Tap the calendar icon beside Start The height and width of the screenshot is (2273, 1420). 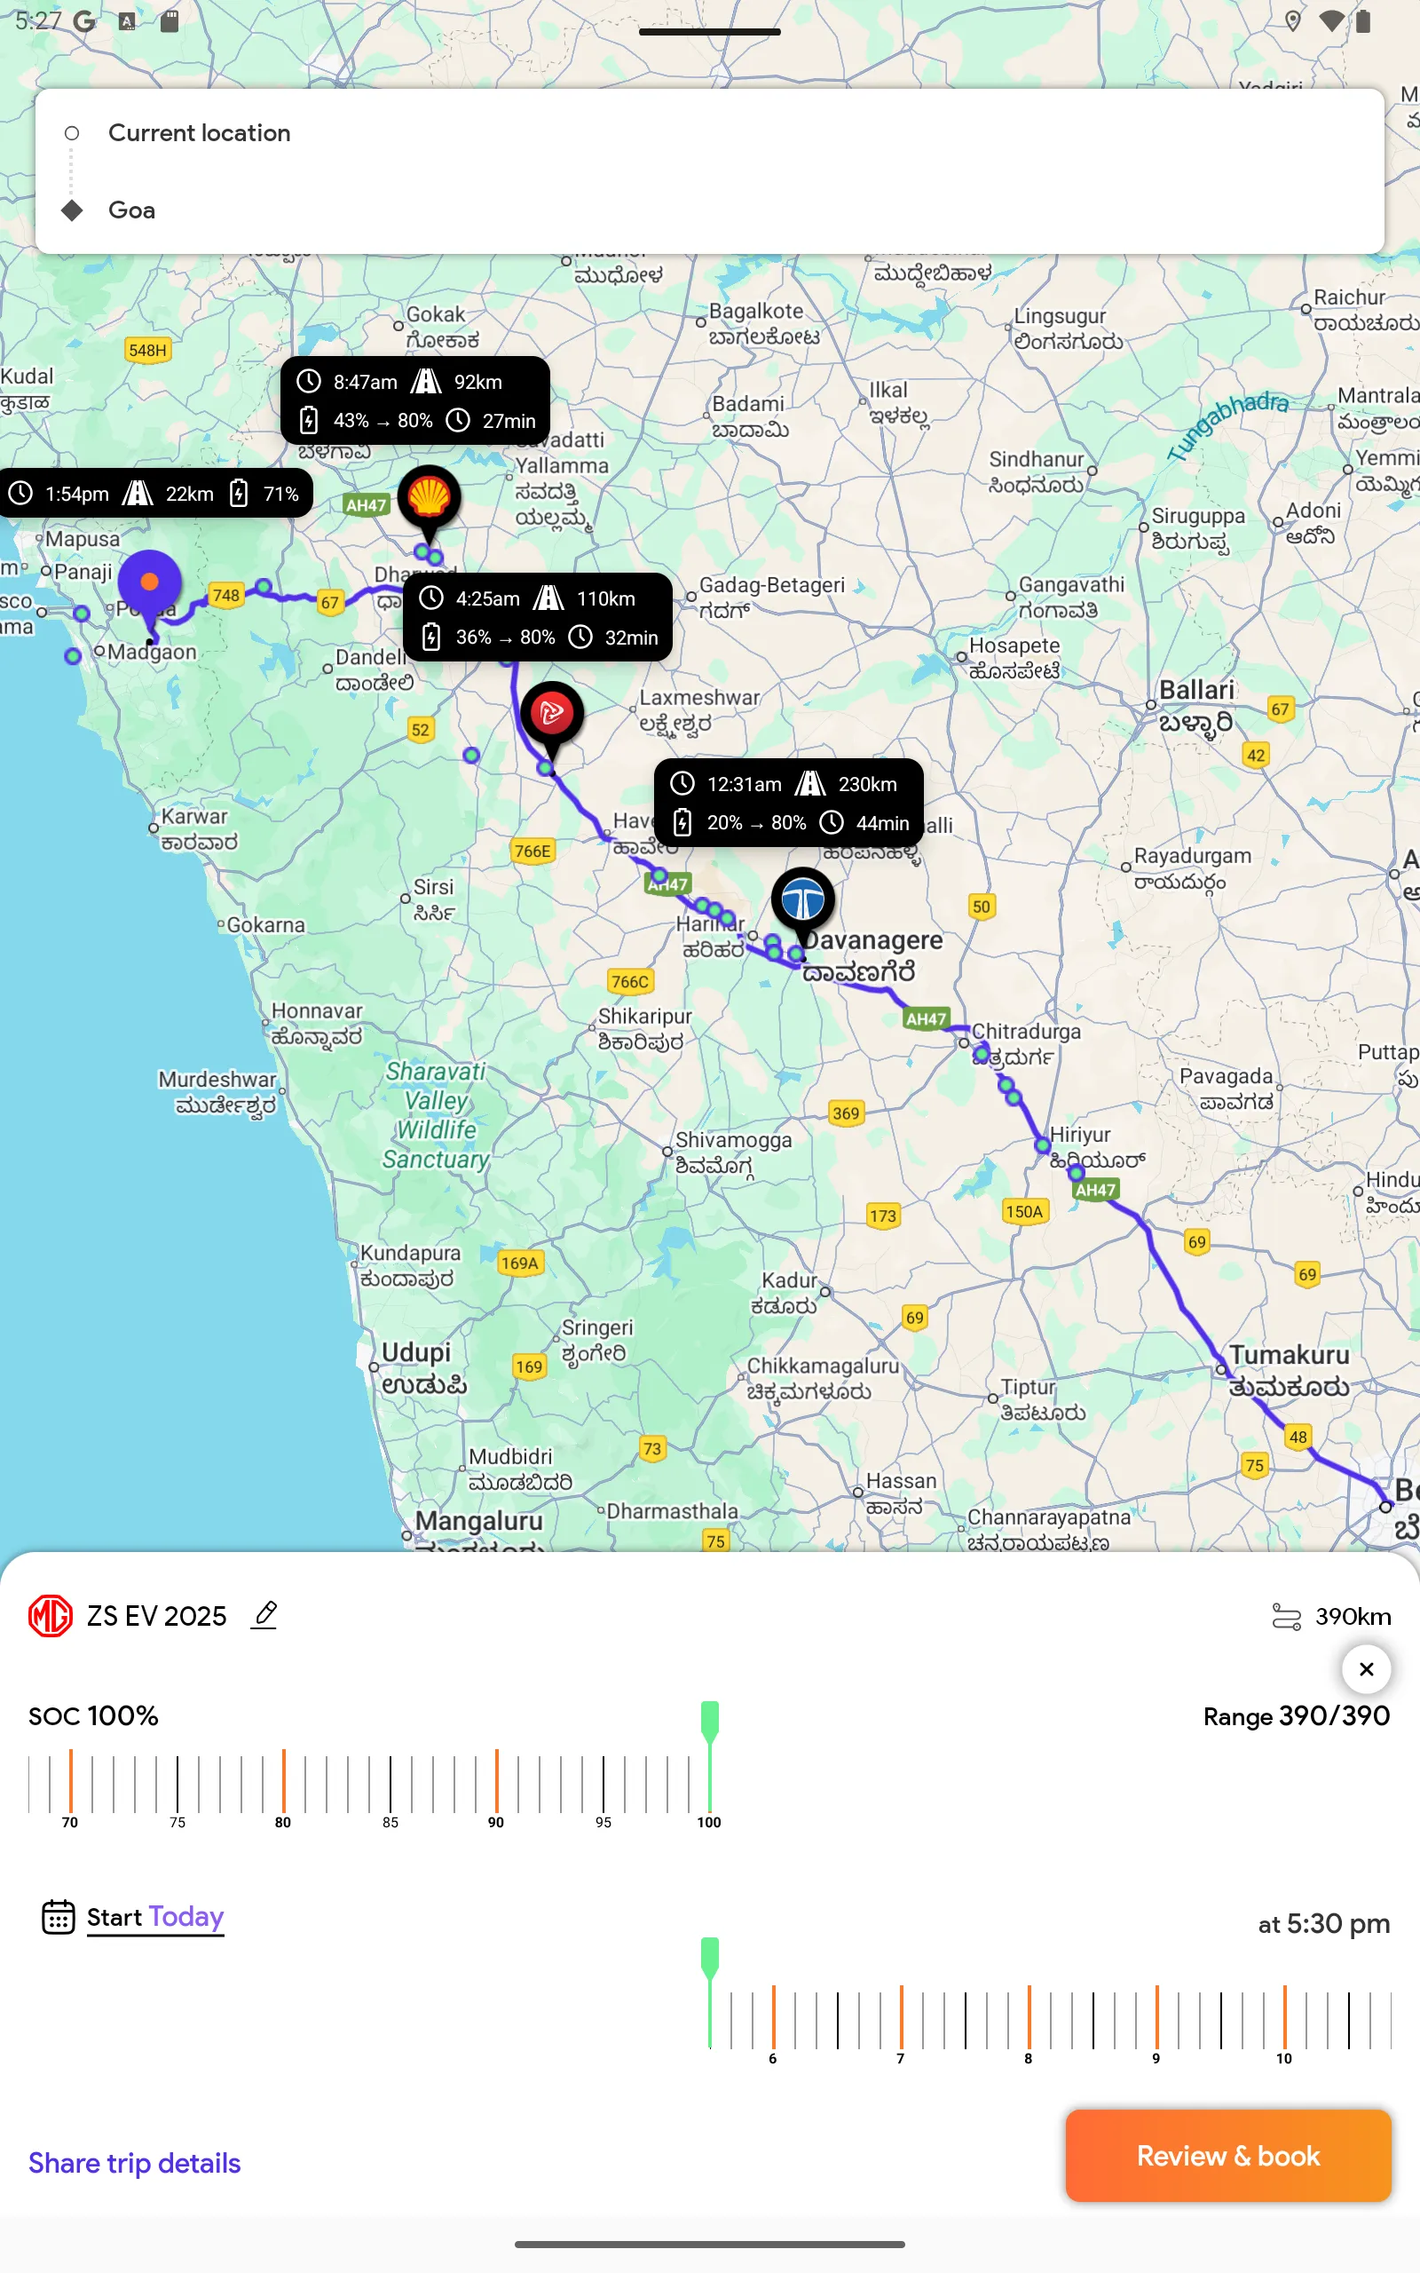click(59, 1917)
